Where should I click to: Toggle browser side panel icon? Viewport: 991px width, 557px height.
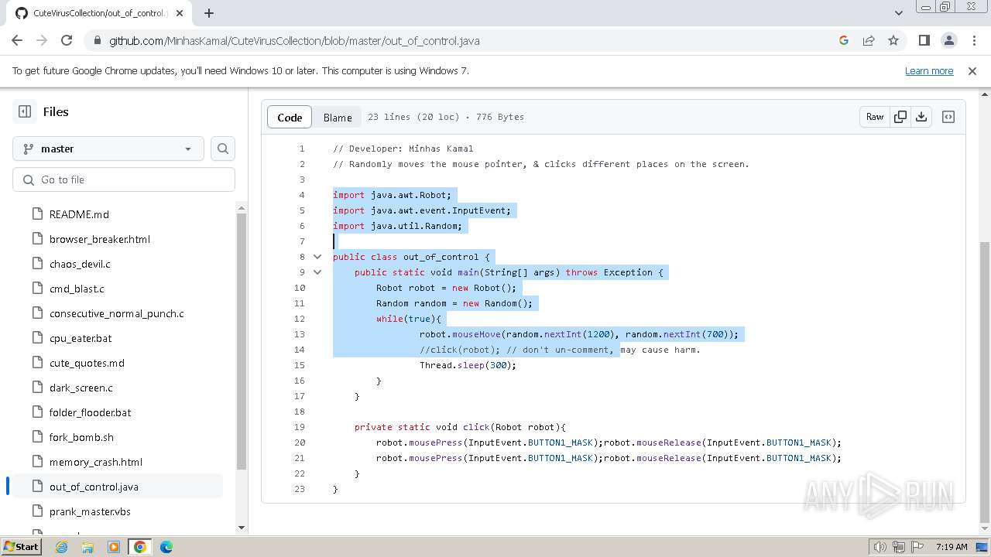pos(924,40)
